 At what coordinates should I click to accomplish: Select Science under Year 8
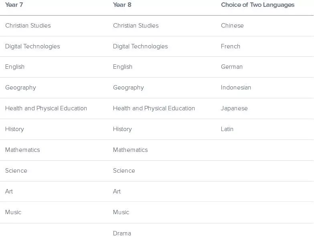pos(124,171)
